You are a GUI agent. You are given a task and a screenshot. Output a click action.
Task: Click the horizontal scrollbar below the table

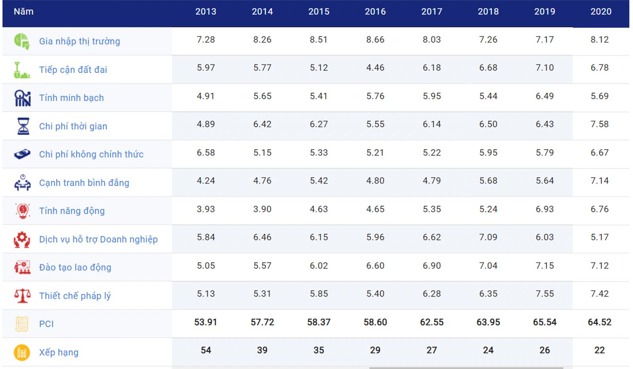point(466,368)
